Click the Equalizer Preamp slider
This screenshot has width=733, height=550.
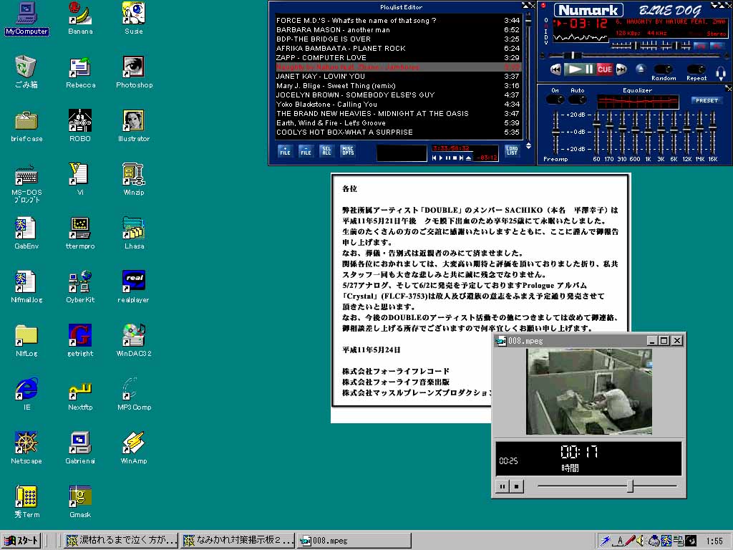[555, 132]
